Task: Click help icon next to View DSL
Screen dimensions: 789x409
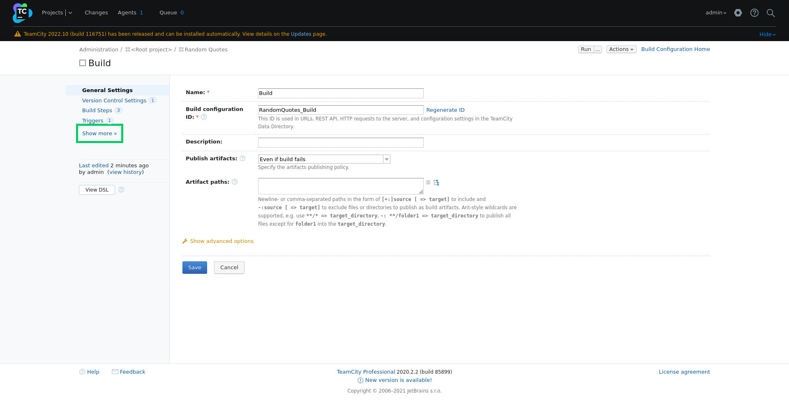Action: coord(121,189)
